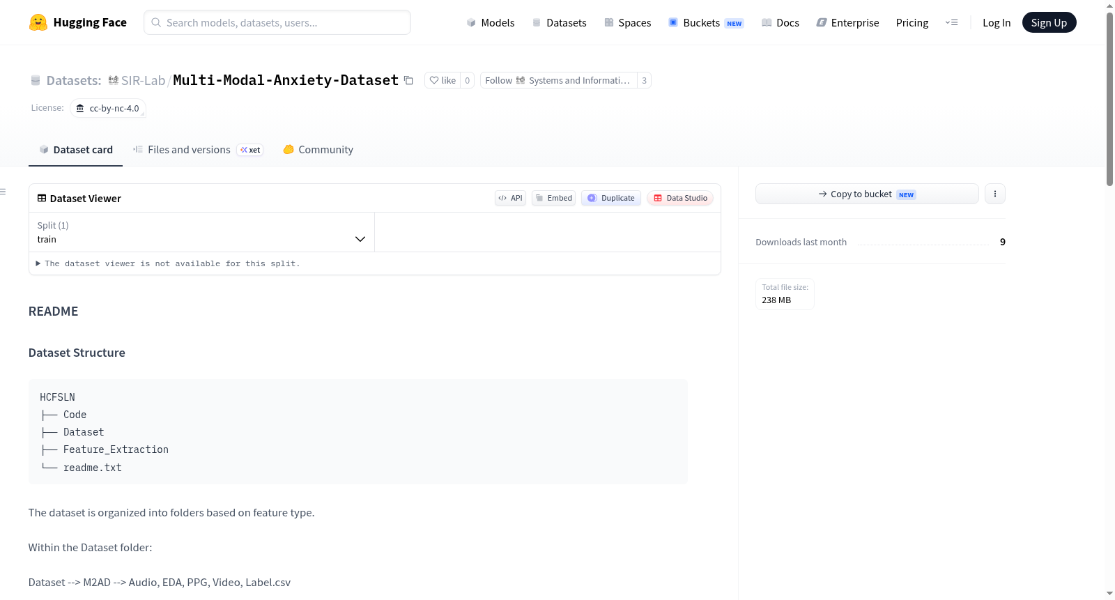Image resolution: width=1115 pixels, height=600 pixels.
Task: Expand the dataset viewer not available message
Action: (x=168, y=263)
